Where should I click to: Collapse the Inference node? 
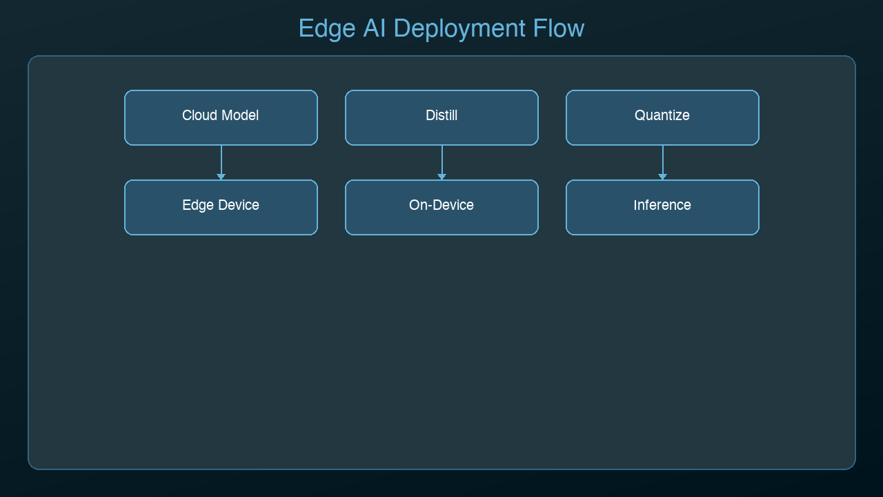[x=662, y=206]
